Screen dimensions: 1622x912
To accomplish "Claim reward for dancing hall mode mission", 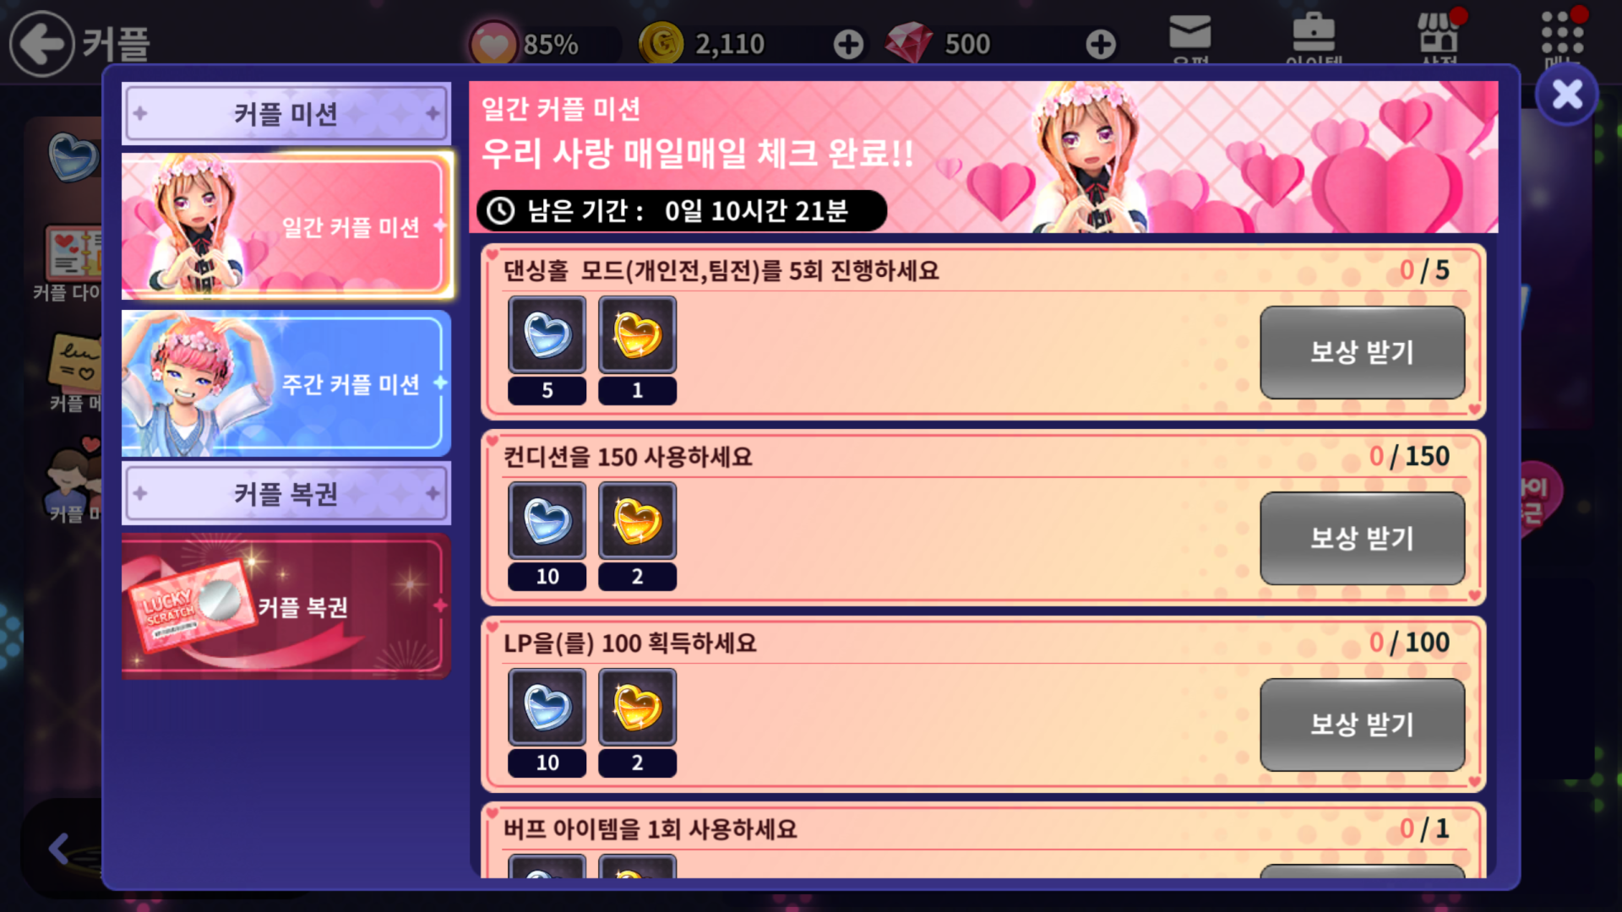I will [x=1362, y=352].
